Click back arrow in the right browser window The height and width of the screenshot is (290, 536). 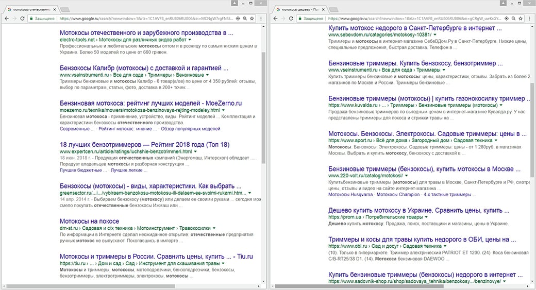[275, 18]
